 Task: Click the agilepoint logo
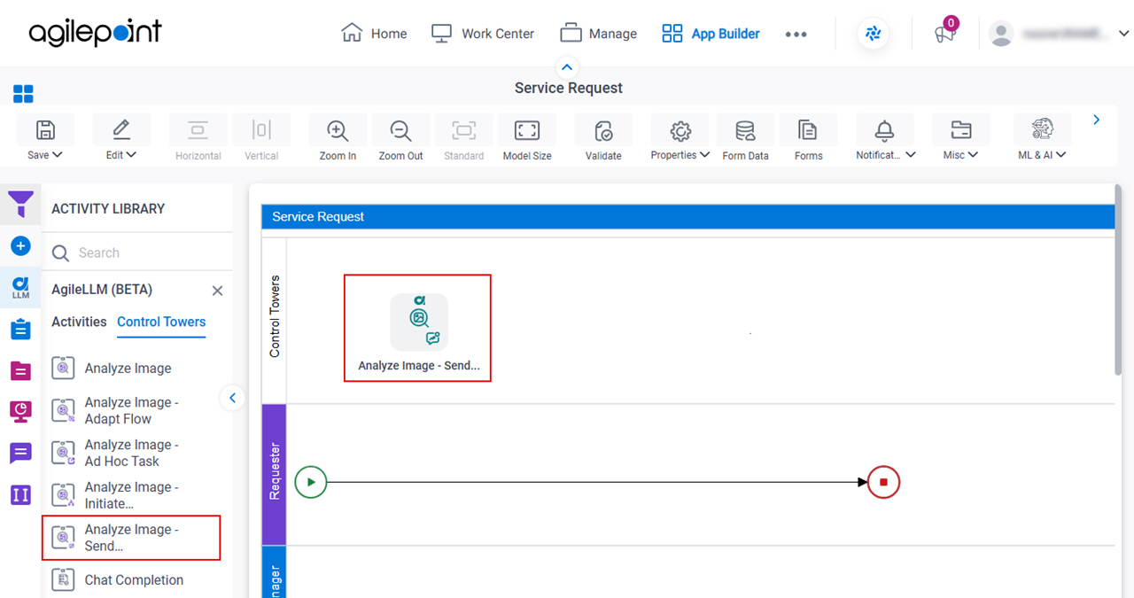[95, 34]
